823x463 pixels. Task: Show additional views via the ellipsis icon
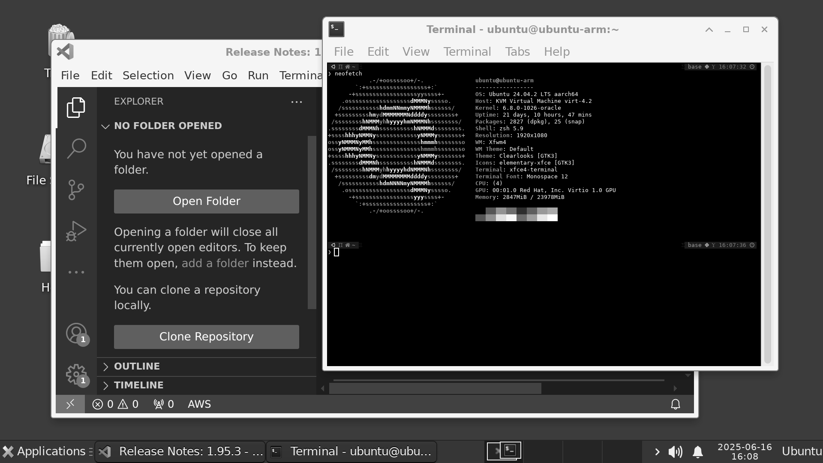[76, 272]
